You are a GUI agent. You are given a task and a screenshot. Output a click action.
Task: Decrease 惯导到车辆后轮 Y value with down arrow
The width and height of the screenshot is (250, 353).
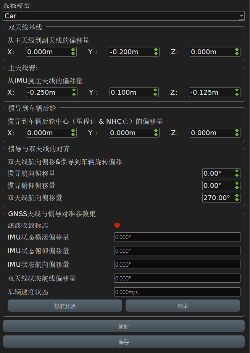pyautogui.click(x=156, y=135)
